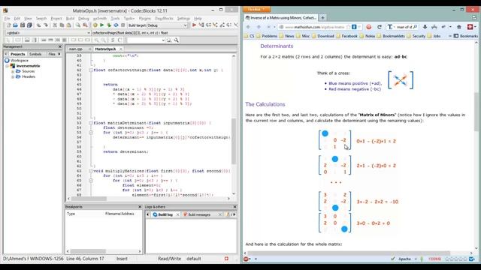Screen dimensions: 481x270
Task: Click green Run arrow icon
Action: [102, 25]
